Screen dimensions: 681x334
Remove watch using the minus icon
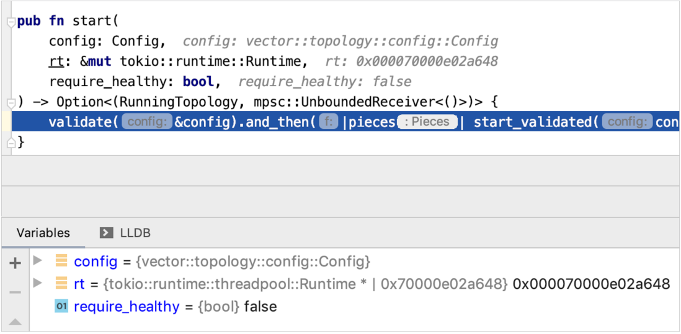[16, 292]
